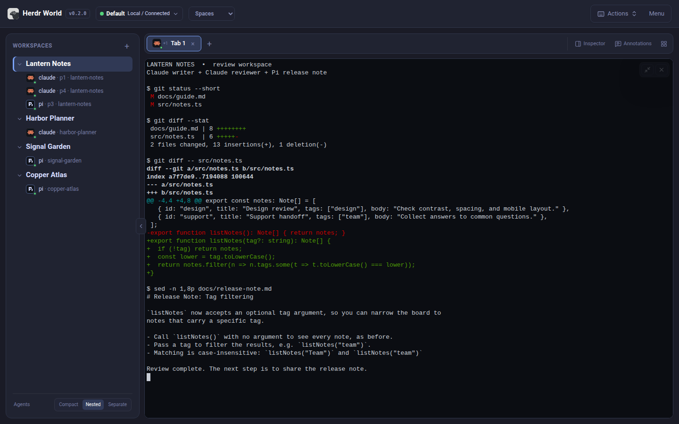Open a new tab with plus icon
Viewport: 679px width, 424px height.
209,44
